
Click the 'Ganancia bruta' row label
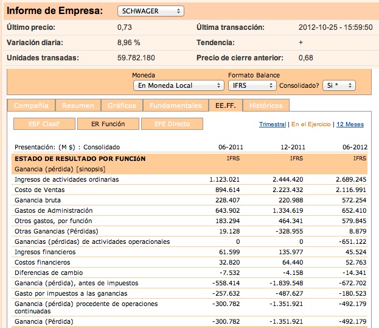[x=38, y=201]
